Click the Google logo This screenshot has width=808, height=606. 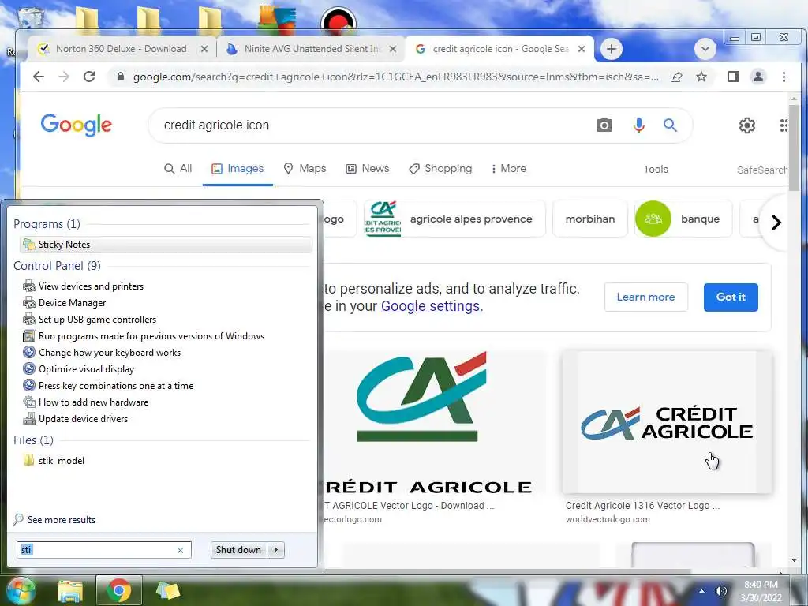coord(77,125)
